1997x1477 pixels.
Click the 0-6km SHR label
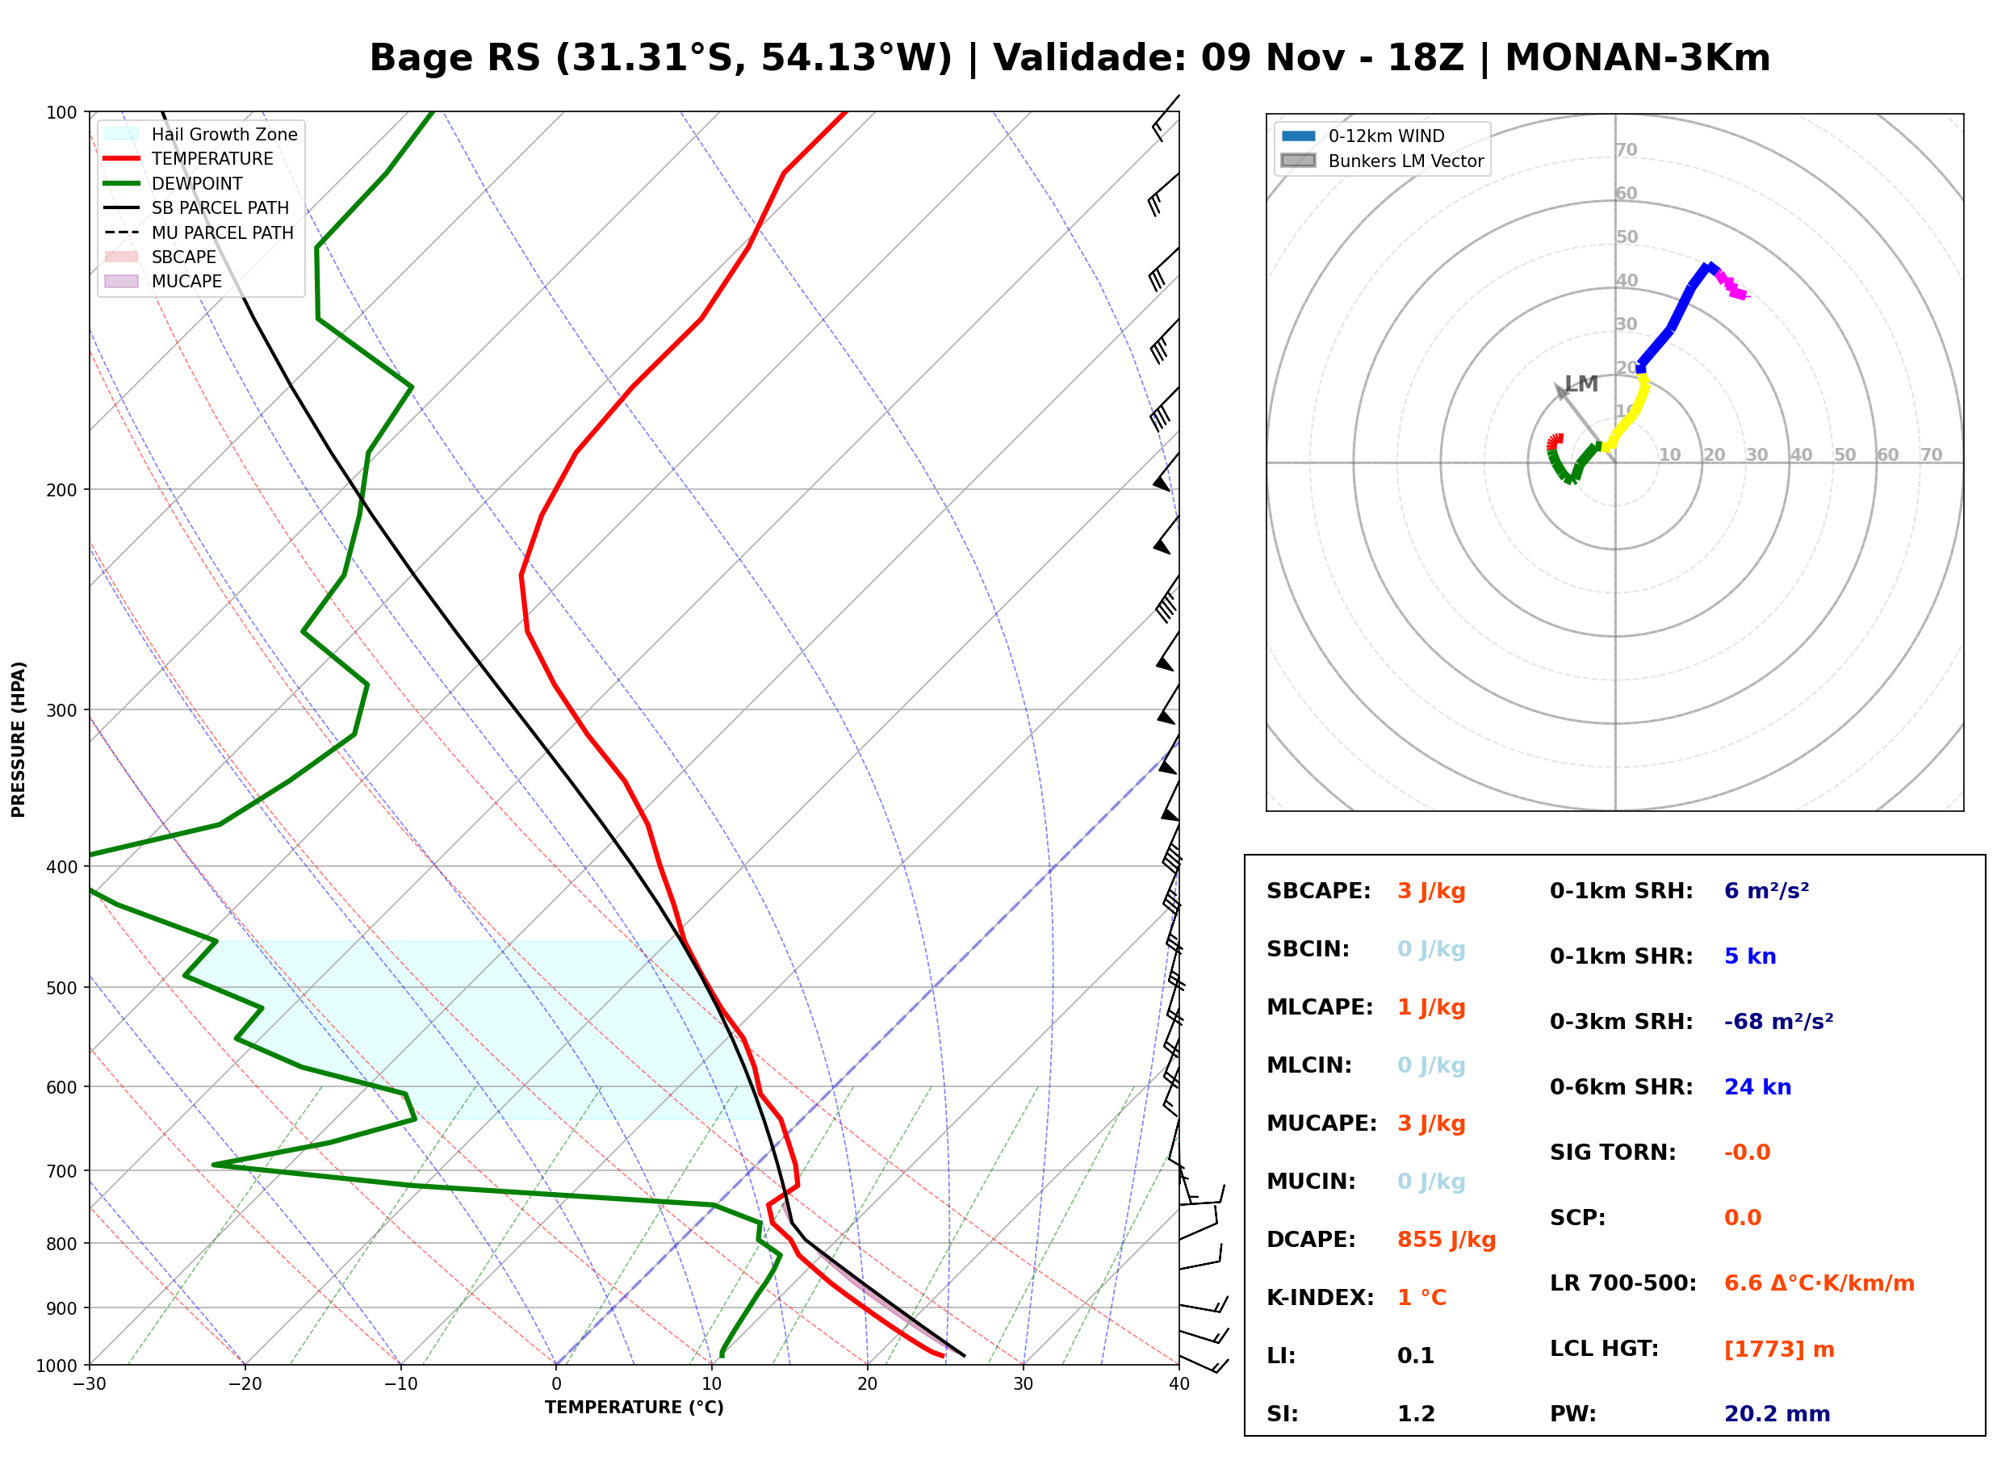click(x=1622, y=1087)
